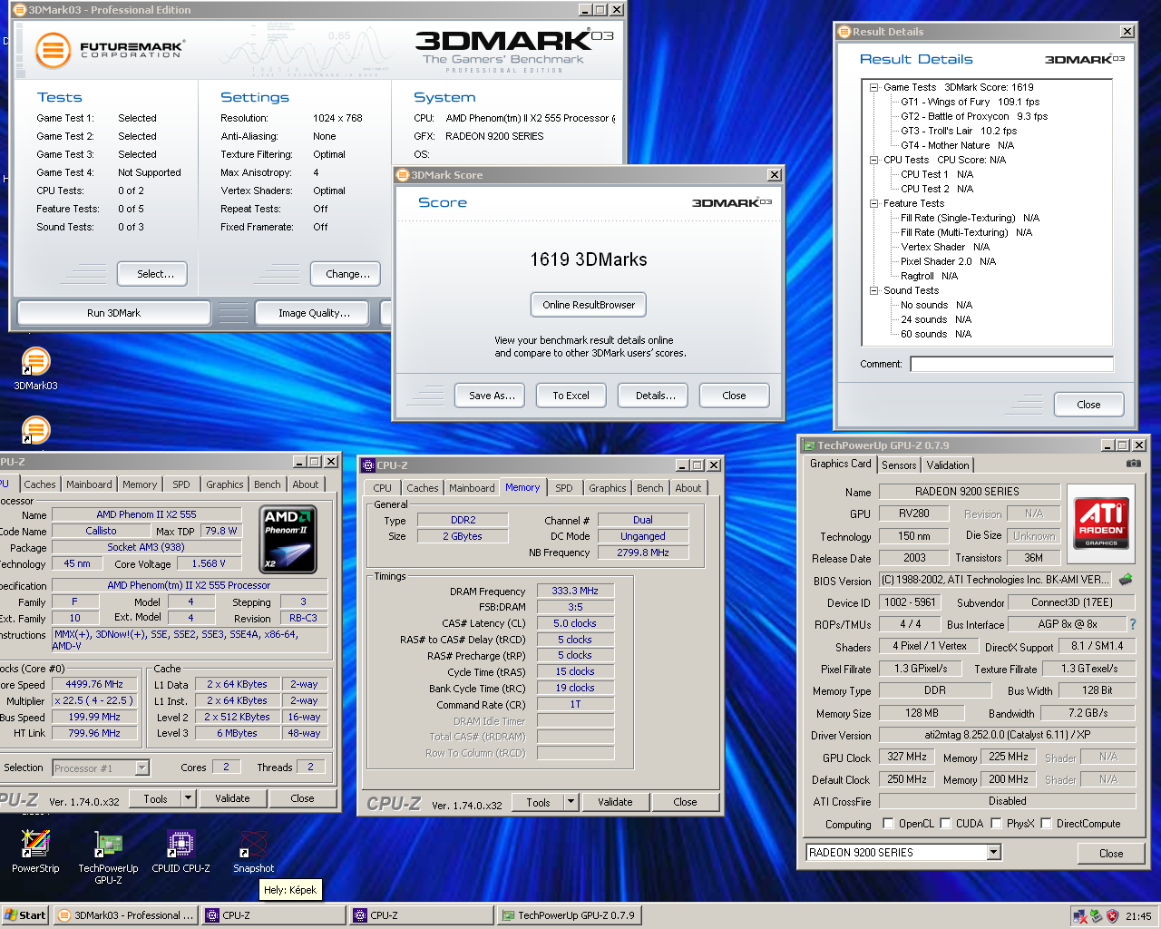Open the 3DMark03 desktop shortcut
The image size is (1161, 929).
click(35, 367)
